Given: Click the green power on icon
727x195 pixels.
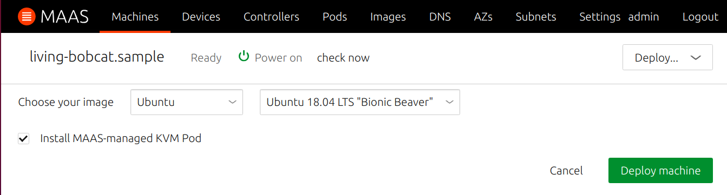Looking at the screenshot, I should coord(244,57).
